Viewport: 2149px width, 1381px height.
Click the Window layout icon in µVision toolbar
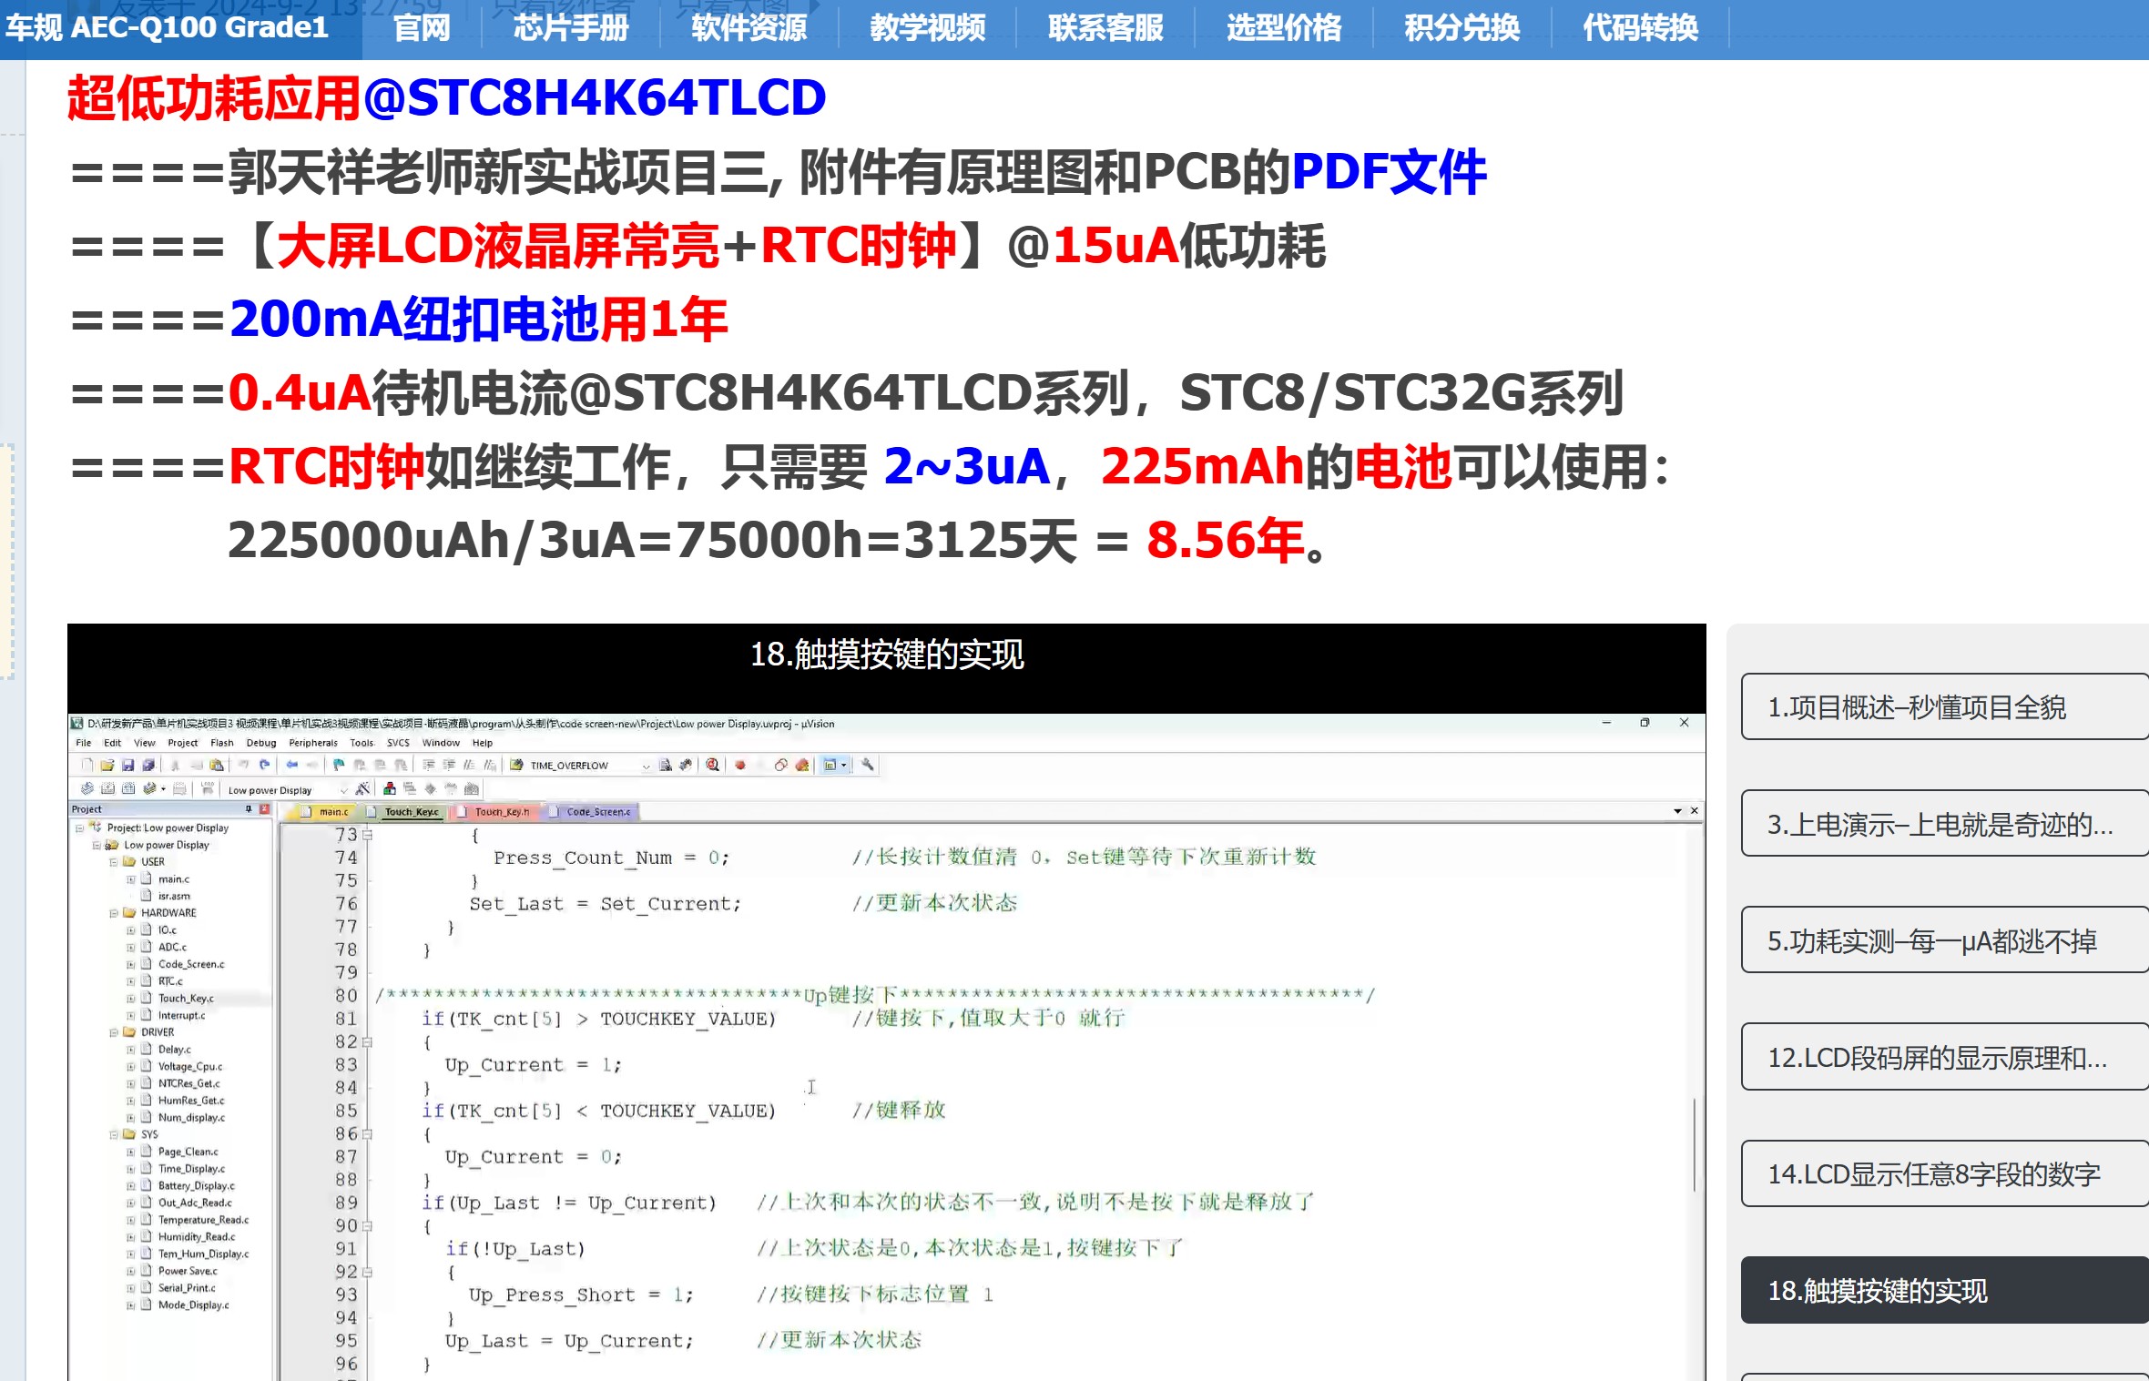(x=830, y=765)
